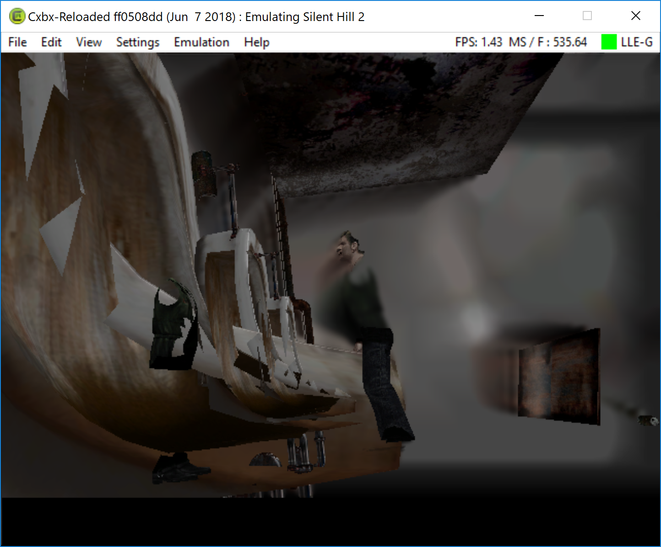Open the Edit menu

[x=51, y=42]
